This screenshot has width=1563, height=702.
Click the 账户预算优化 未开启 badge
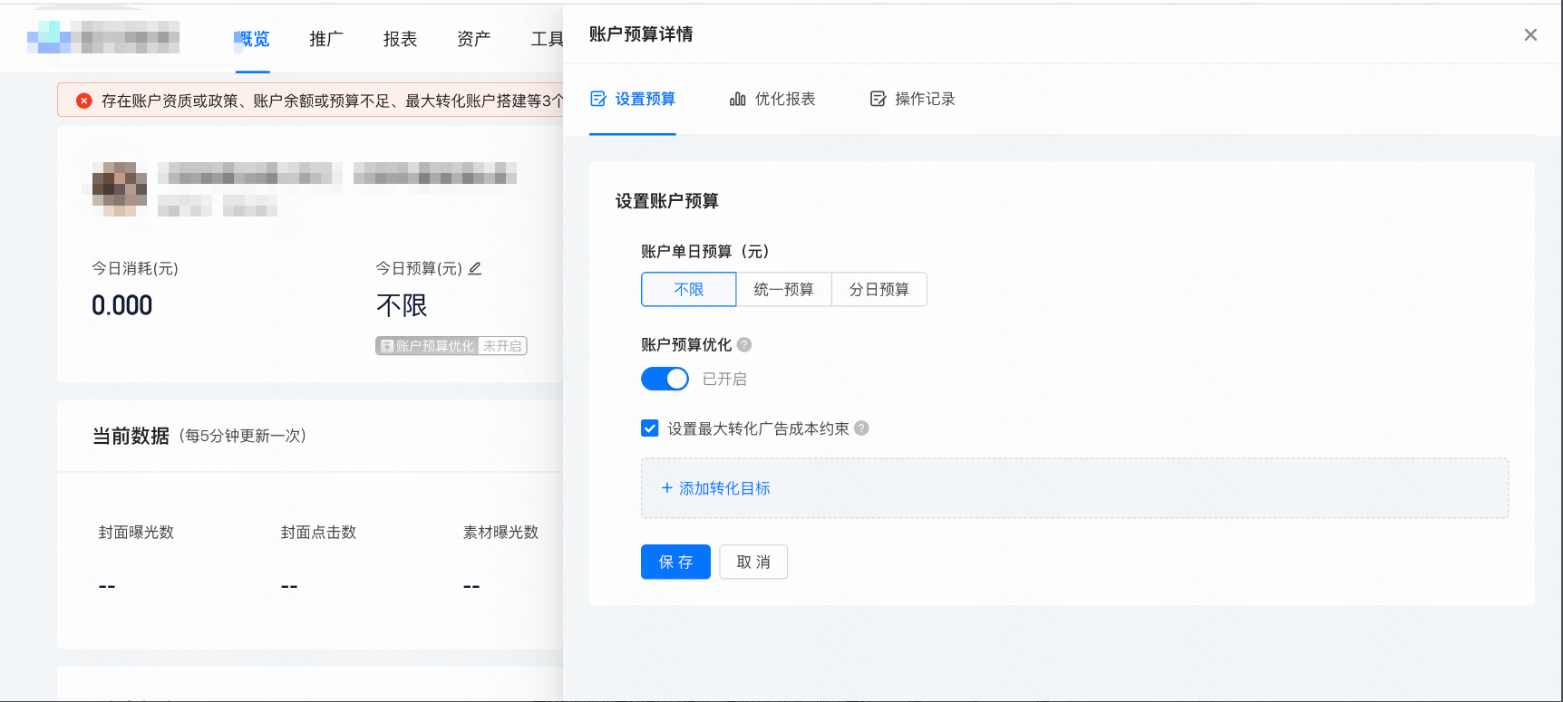pyautogui.click(x=451, y=346)
